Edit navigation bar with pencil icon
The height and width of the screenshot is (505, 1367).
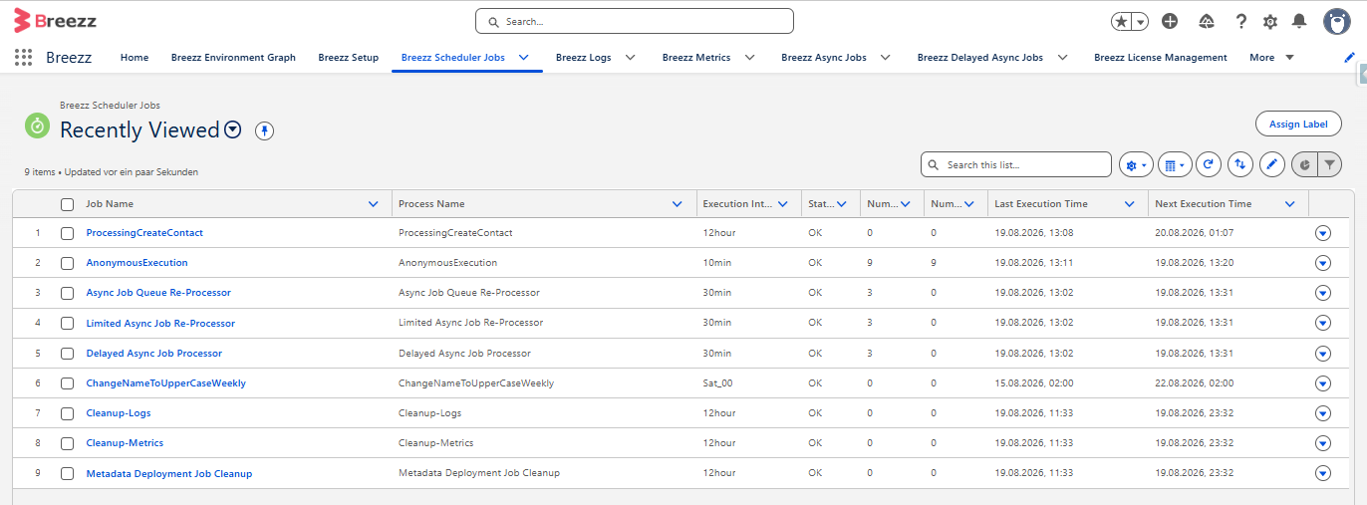[1350, 58]
